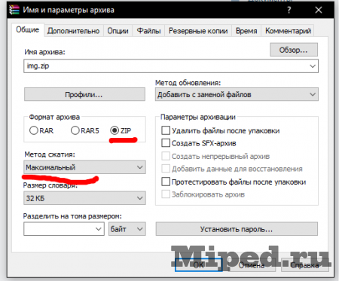Click the Отмена cancel button

252,265
